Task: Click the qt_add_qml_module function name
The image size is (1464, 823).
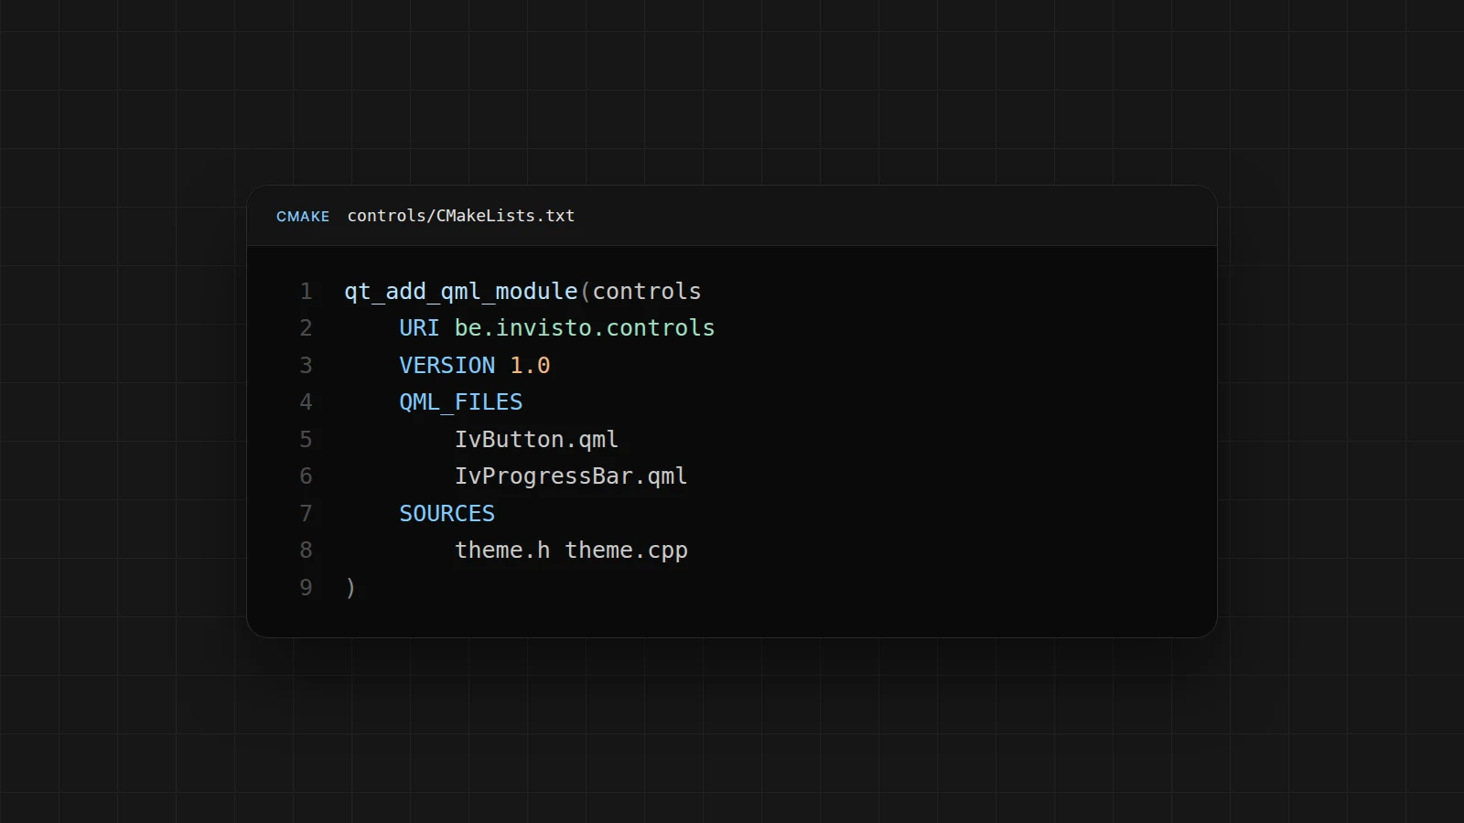Action: pos(461,292)
